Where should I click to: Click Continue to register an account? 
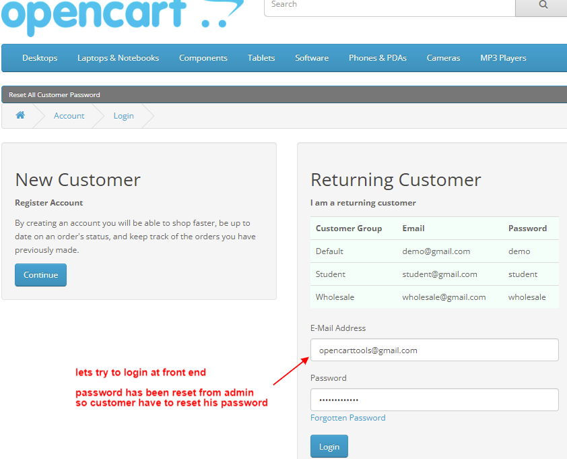(x=40, y=275)
